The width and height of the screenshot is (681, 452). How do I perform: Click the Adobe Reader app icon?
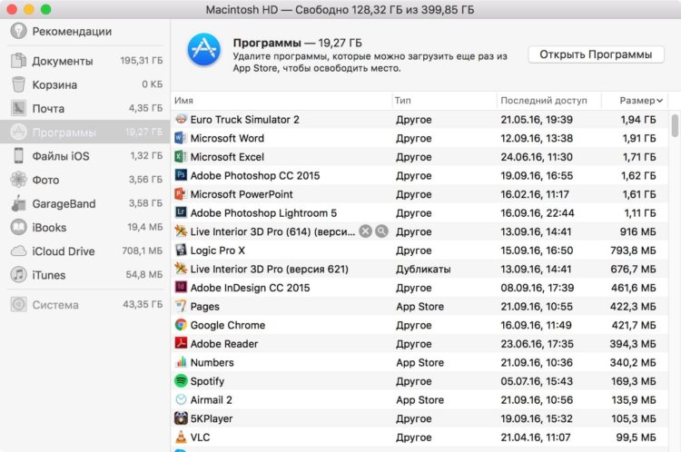coord(181,343)
